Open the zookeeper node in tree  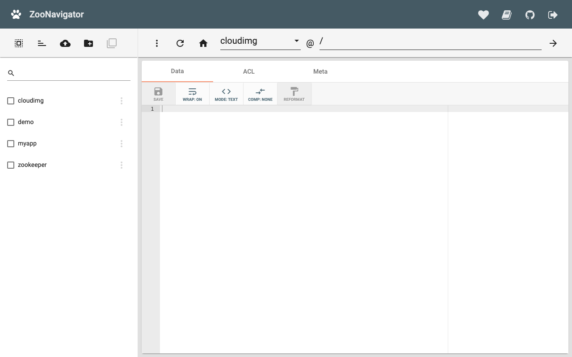[x=32, y=165]
